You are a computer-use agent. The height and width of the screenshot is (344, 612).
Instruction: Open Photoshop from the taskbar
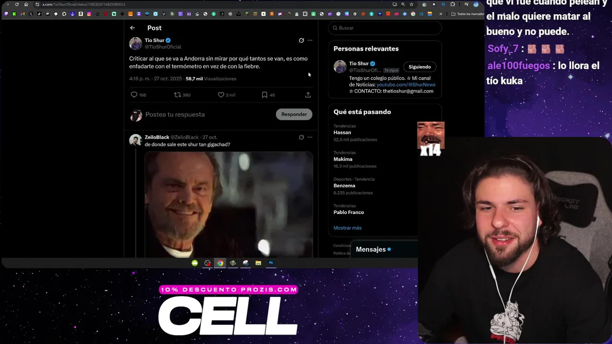(271, 263)
